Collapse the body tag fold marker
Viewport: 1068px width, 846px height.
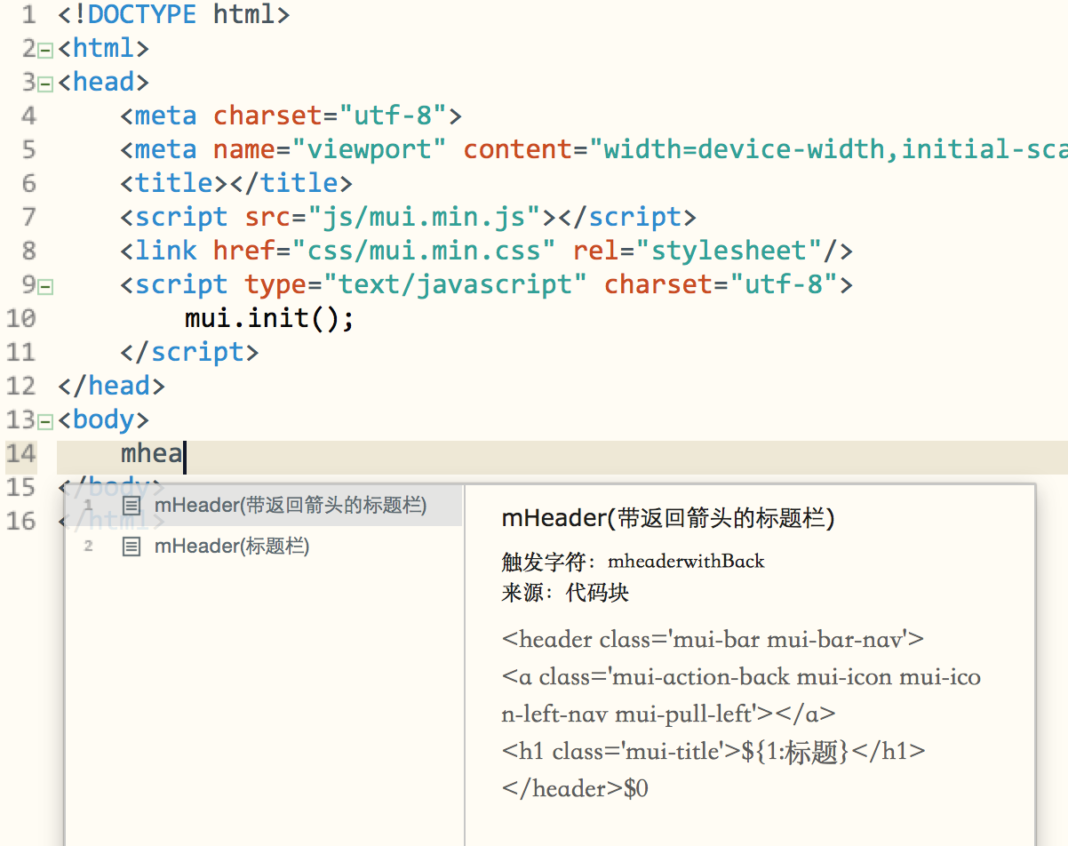point(45,421)
